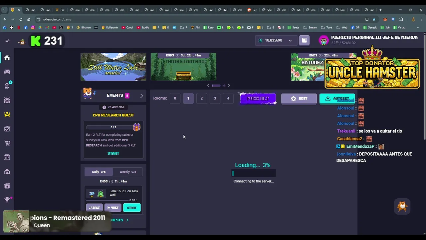This screenshot has height=240, width=426.
Task: Open Chrome's tab search dropdown
Action: [4, 10]
